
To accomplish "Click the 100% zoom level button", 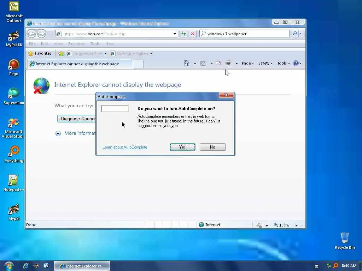I will tap(282, 225).
